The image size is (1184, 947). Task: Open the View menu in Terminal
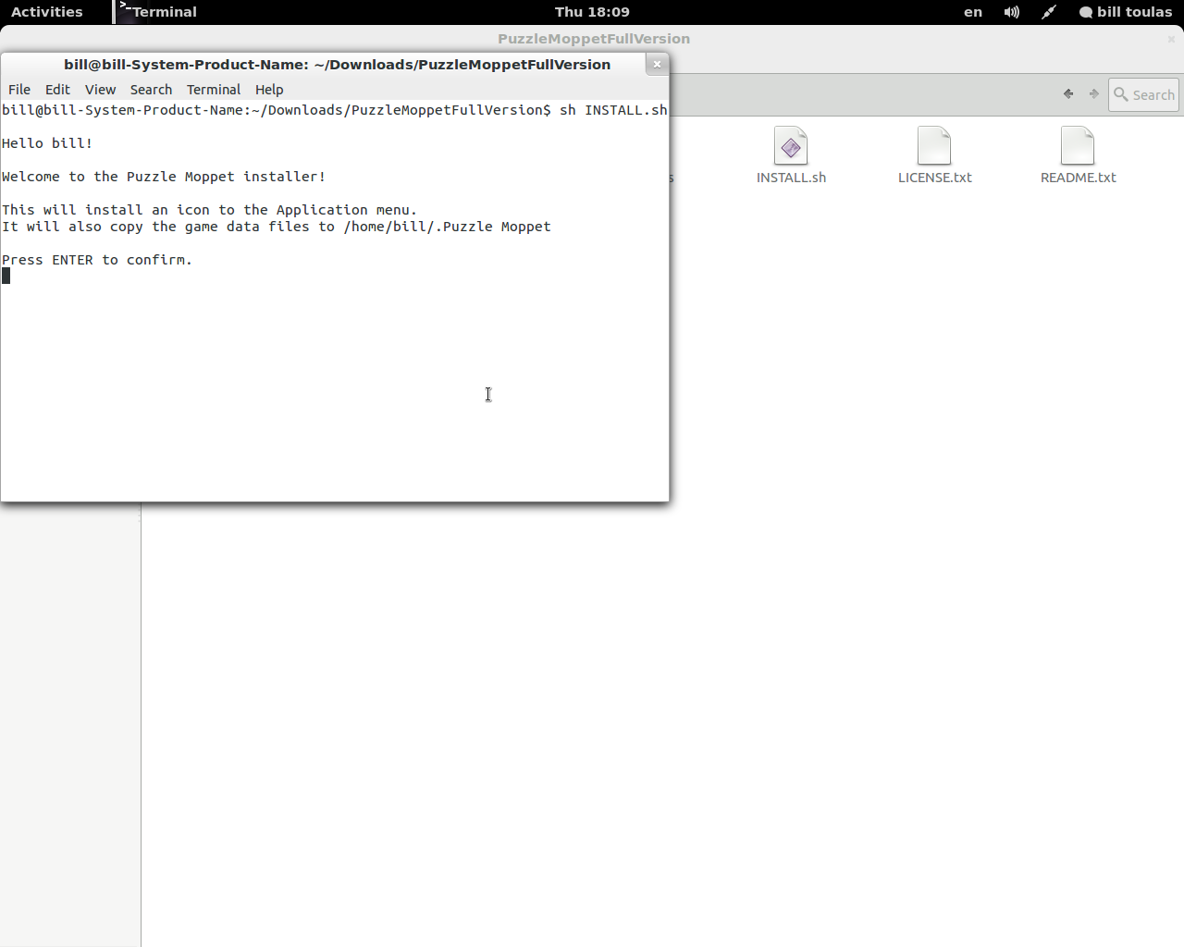click(100, 90)
